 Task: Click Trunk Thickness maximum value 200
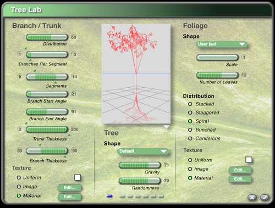tap(75, 129)
